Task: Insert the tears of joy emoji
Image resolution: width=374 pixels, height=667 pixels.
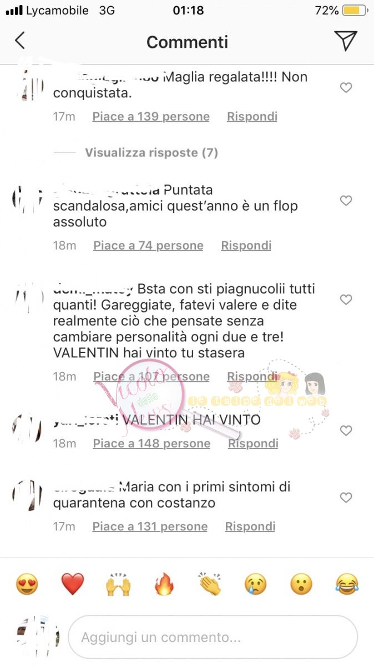Action: 347,584
